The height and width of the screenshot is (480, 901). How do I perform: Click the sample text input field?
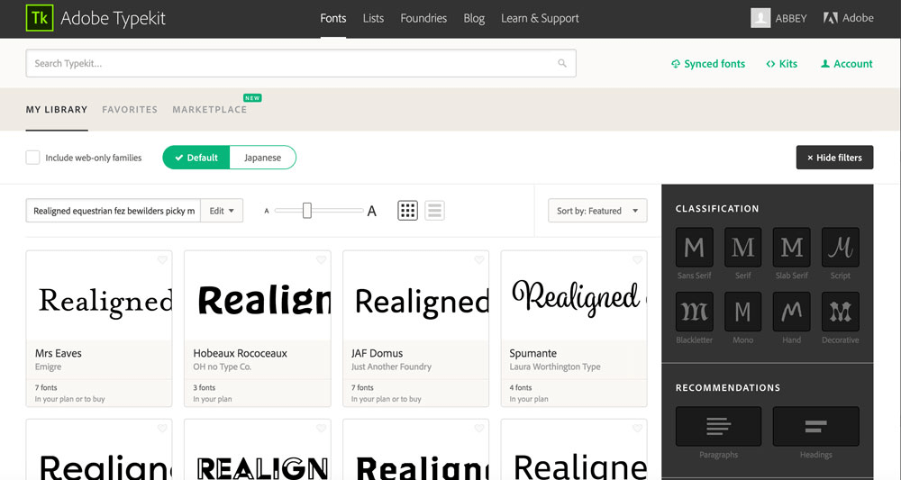point(114,211)
